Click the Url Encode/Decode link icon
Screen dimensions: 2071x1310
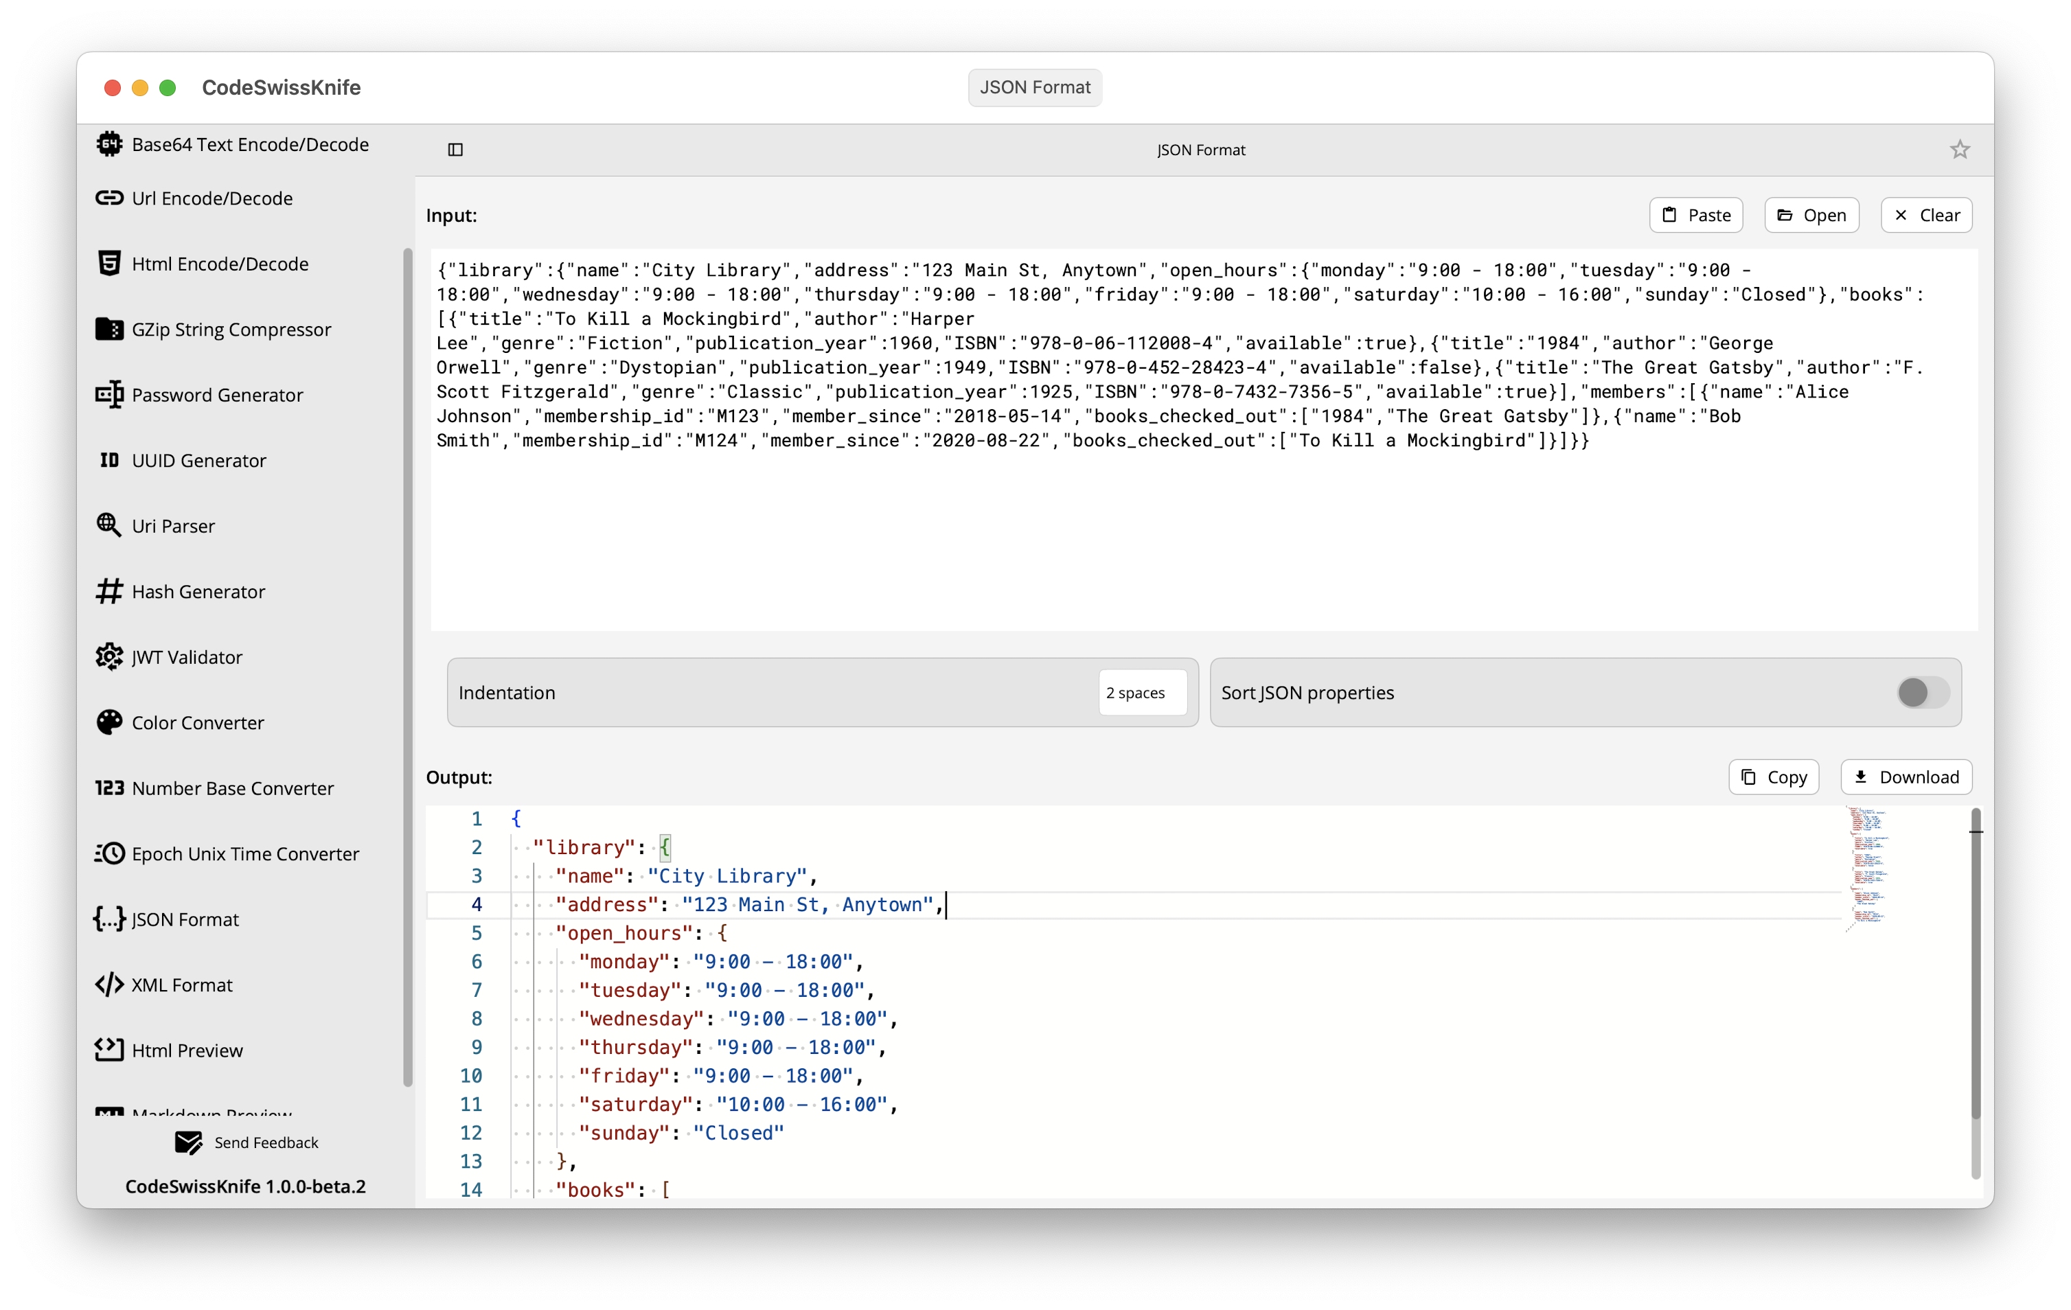[x=109, y=198]
